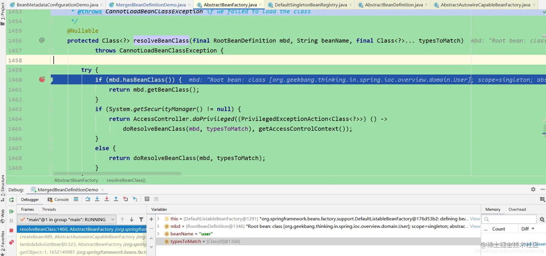Screen dimensions: 546x256
Task: Select the Memory tab
Action: pos(493,209)
